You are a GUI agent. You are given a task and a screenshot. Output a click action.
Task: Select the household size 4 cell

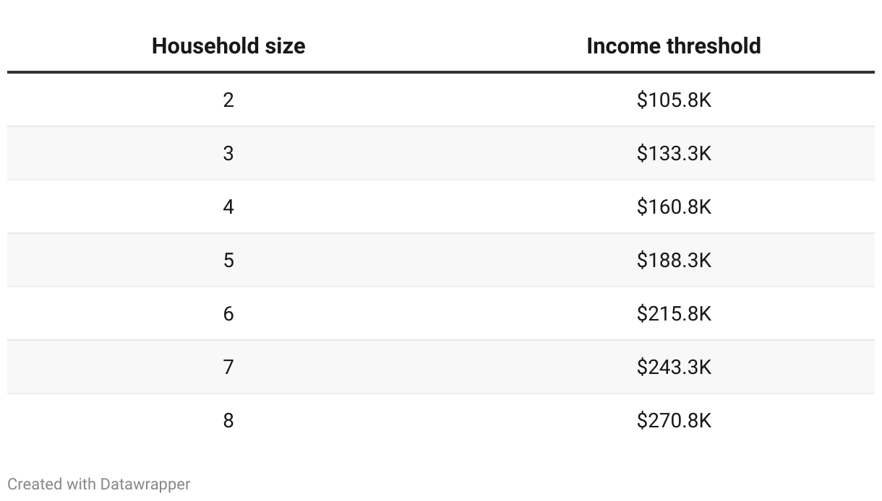228,207
